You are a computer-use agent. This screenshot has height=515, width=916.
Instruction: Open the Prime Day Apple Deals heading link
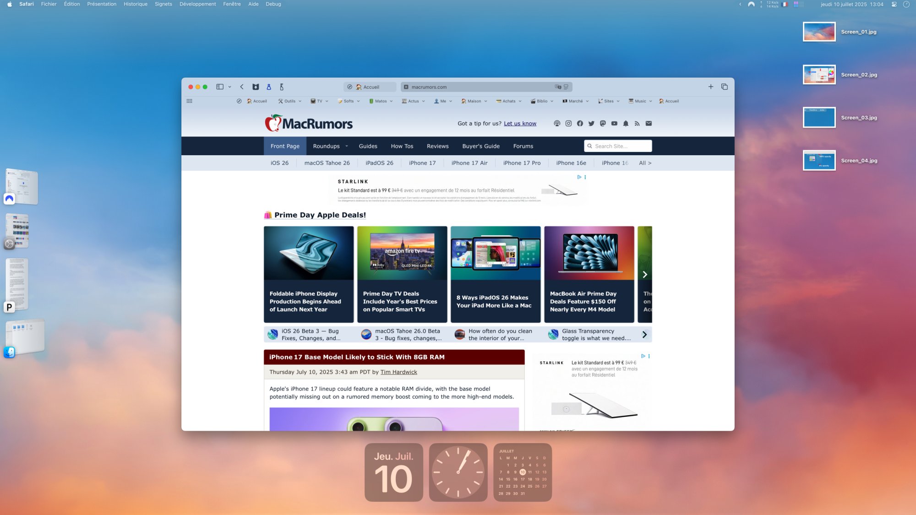coord(320,215)
